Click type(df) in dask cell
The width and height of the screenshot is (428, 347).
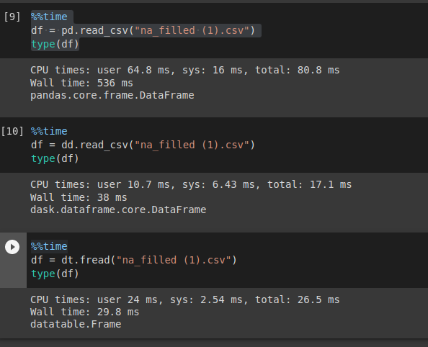coord(55,158)
